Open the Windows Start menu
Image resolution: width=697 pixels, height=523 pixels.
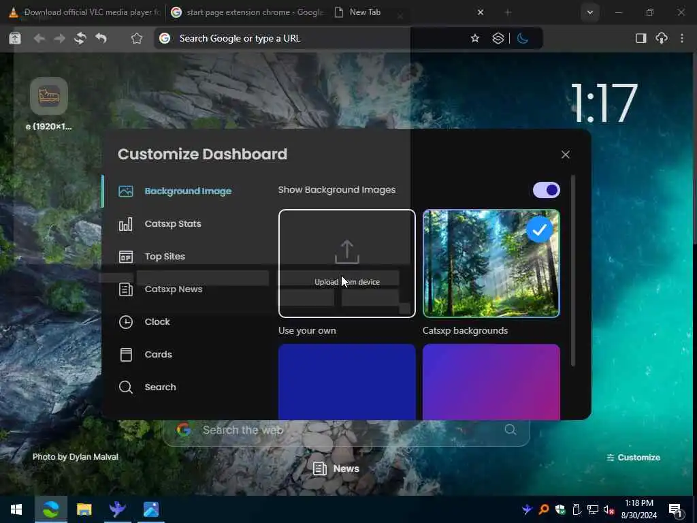coord(16,509)
